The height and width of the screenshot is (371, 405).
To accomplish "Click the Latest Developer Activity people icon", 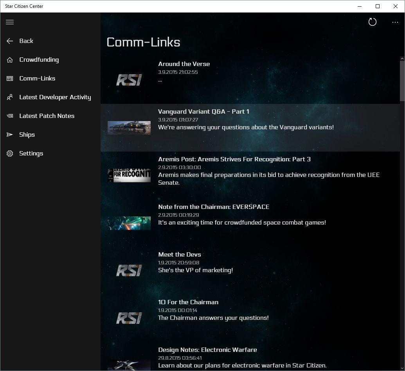I will (9, 97).
